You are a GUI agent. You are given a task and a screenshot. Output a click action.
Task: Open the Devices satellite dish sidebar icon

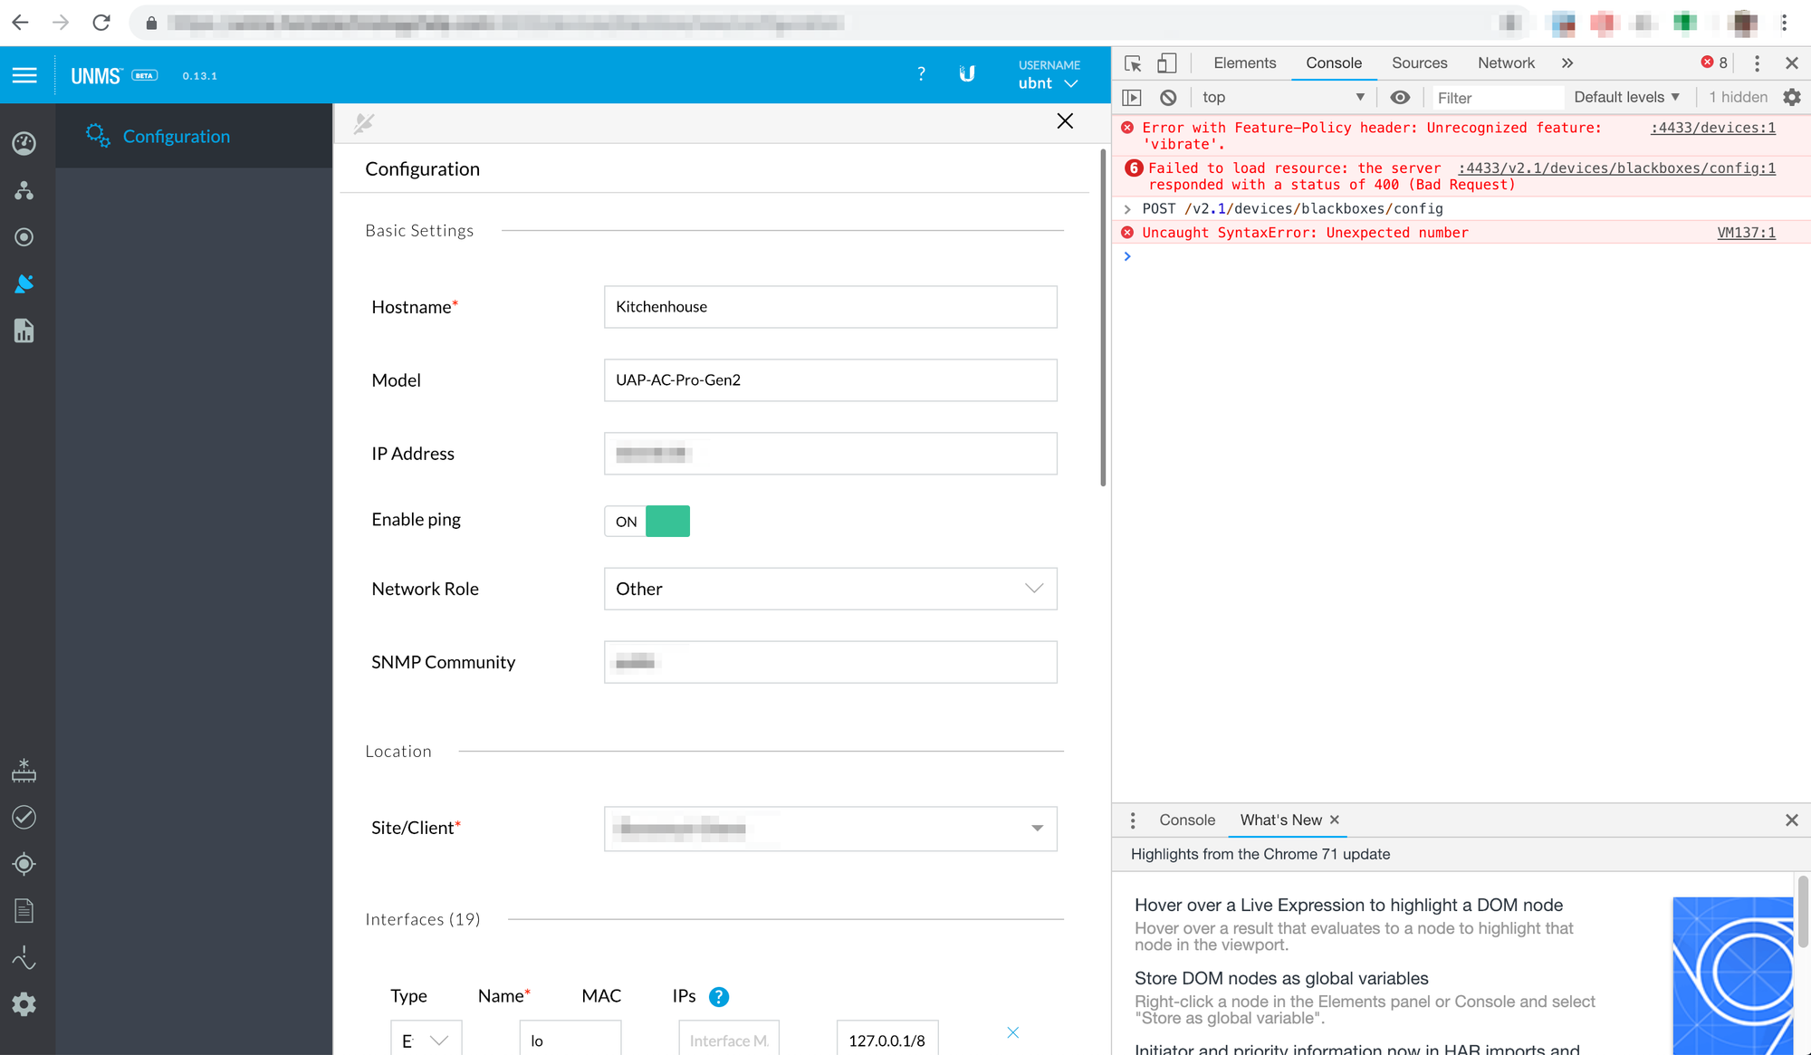[x=24, y=284]
